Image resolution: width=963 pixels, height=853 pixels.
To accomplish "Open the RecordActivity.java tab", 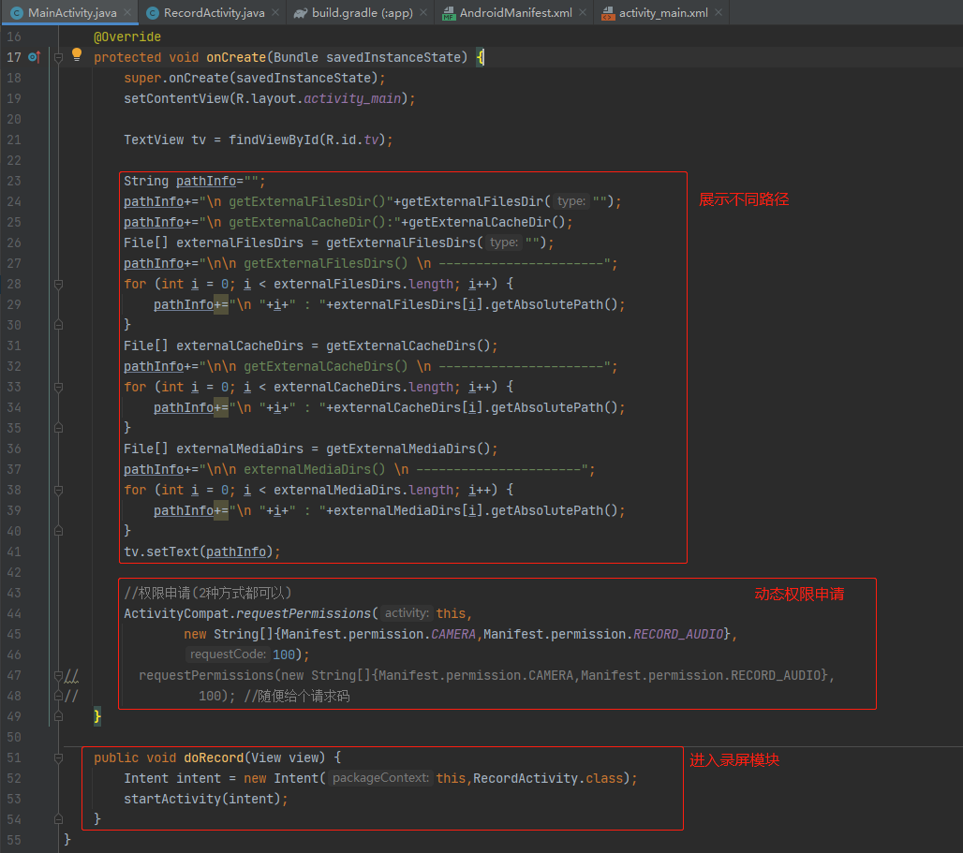I will coord(214,12).
